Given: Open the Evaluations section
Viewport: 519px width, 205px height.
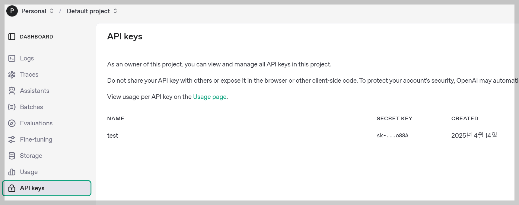Looking at the screenshot, I should tap(36, 123).
